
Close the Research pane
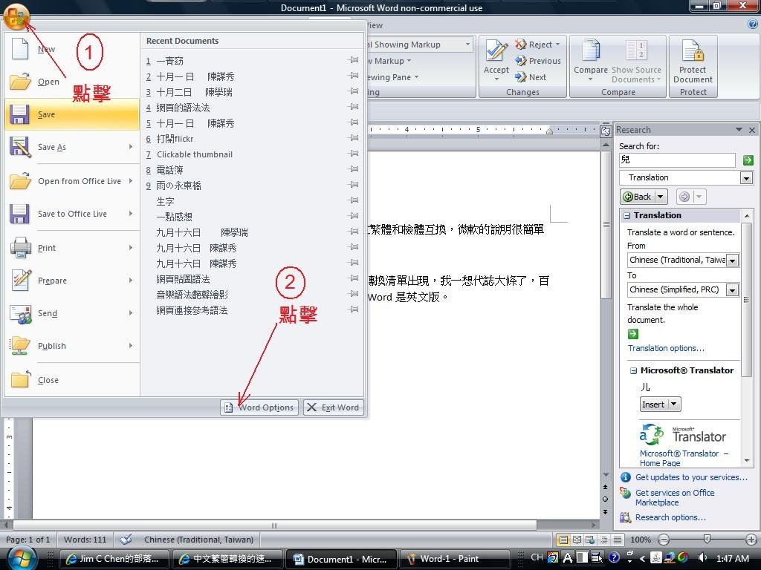752,130
